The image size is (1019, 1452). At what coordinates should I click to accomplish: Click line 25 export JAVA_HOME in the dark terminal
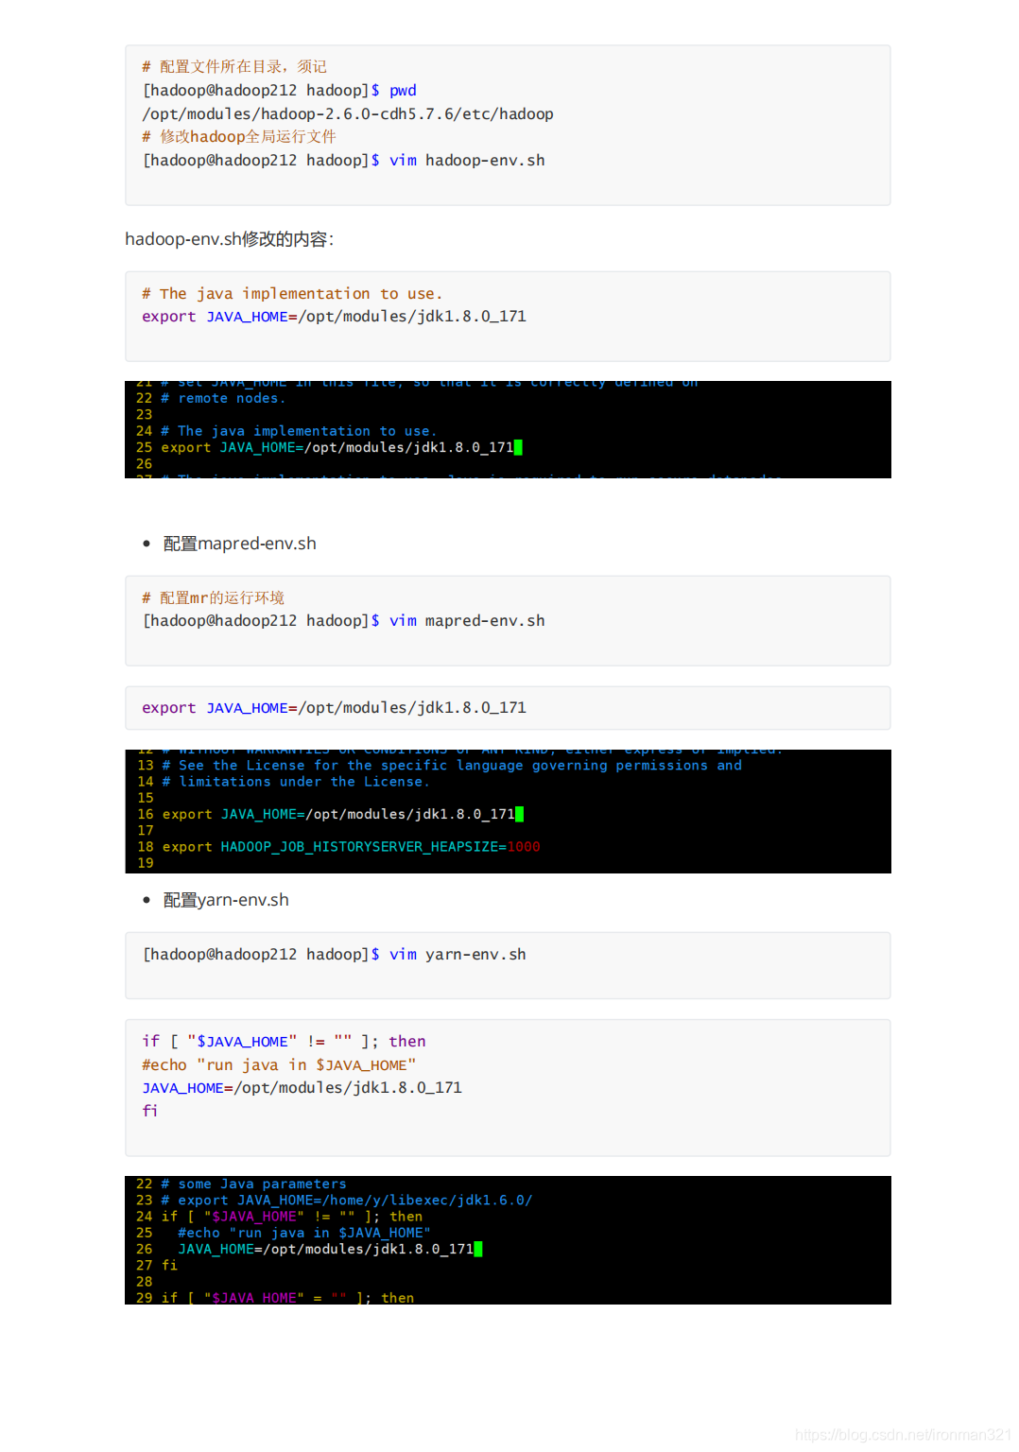click(329, 447)
